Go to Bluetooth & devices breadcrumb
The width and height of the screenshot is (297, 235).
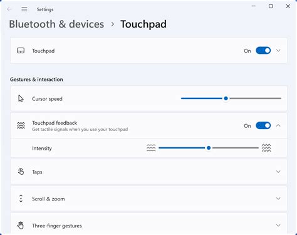[x=56, y=24]
